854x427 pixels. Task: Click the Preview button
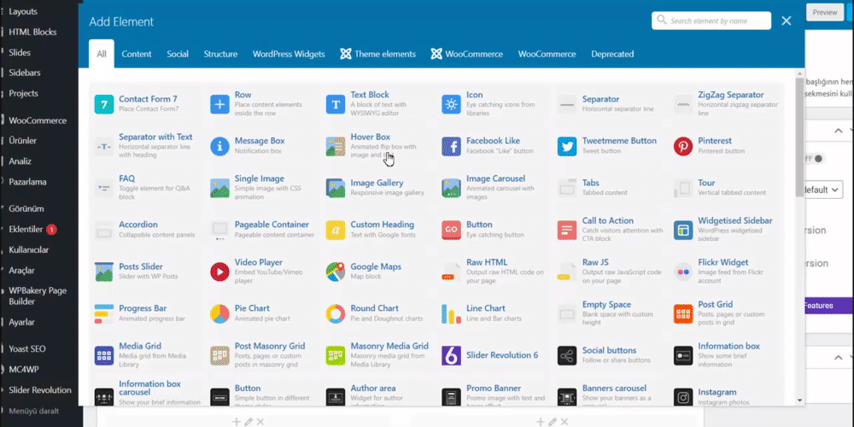coord(824,13)
